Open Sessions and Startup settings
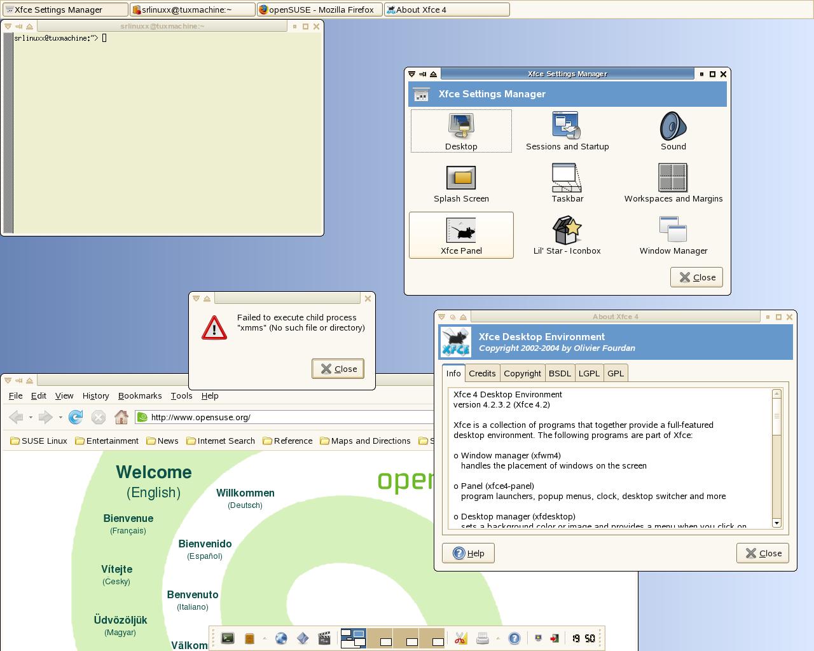This screenshot has height=651, width=814. [x=567, y=131]
